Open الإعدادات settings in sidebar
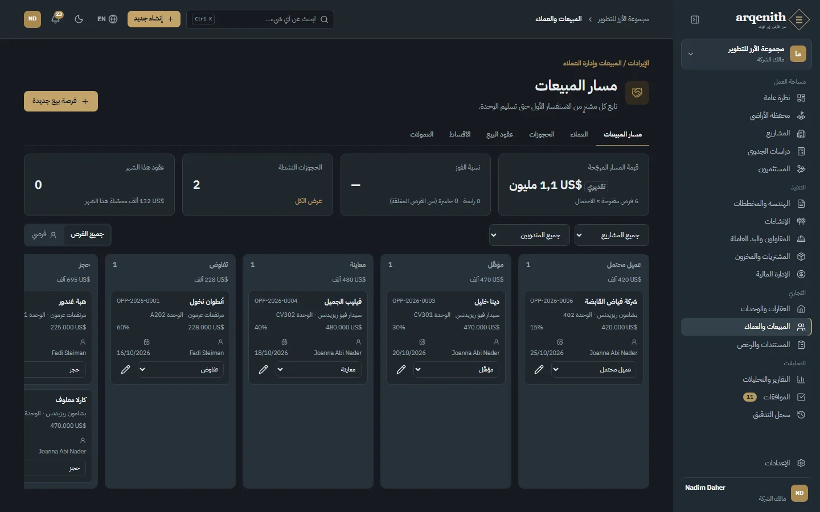This screenshot has width=820, height=512. pos(746,463)
